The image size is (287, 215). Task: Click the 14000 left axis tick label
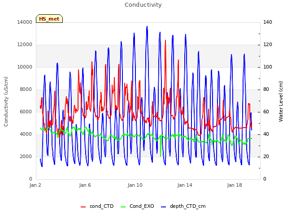[25, 22]
